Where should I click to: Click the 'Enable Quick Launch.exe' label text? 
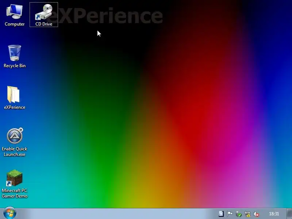coord(15,151)
